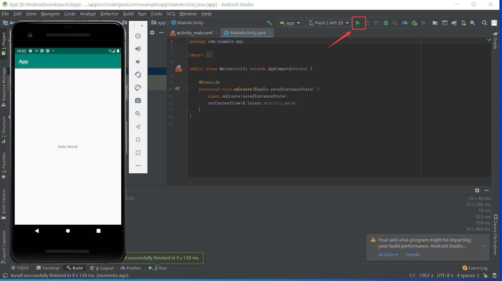
Task: Toggle the Resource Manager side panel
Action: [4, 87]
